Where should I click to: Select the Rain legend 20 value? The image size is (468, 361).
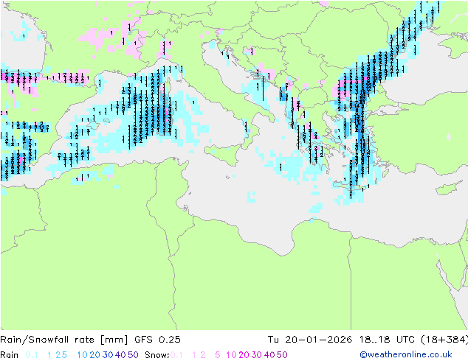(x=95, y=355)
